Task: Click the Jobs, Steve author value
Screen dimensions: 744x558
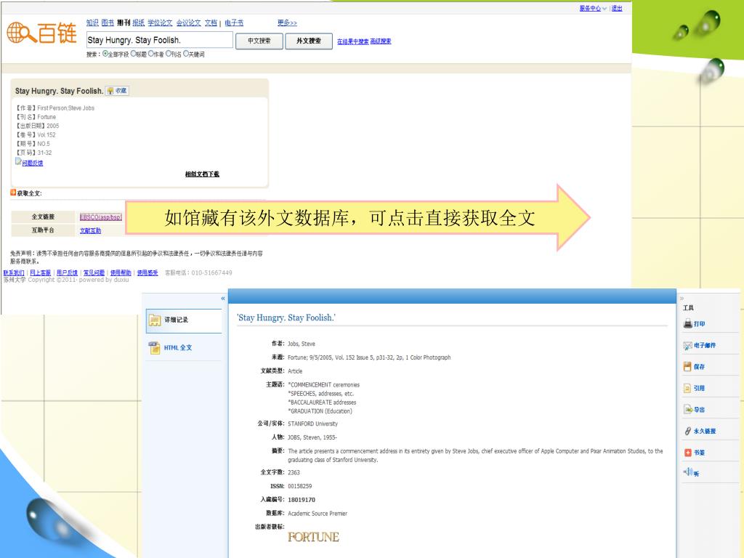Action: pyautogui.click(x=302, y=344)
